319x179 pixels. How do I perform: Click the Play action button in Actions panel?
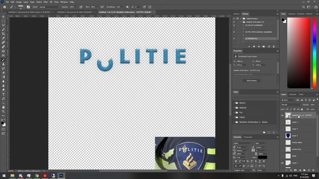coord(259,46)
